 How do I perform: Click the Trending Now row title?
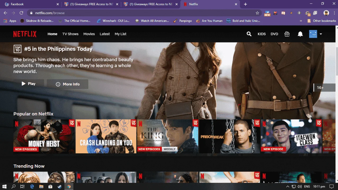tap(29, 166)
